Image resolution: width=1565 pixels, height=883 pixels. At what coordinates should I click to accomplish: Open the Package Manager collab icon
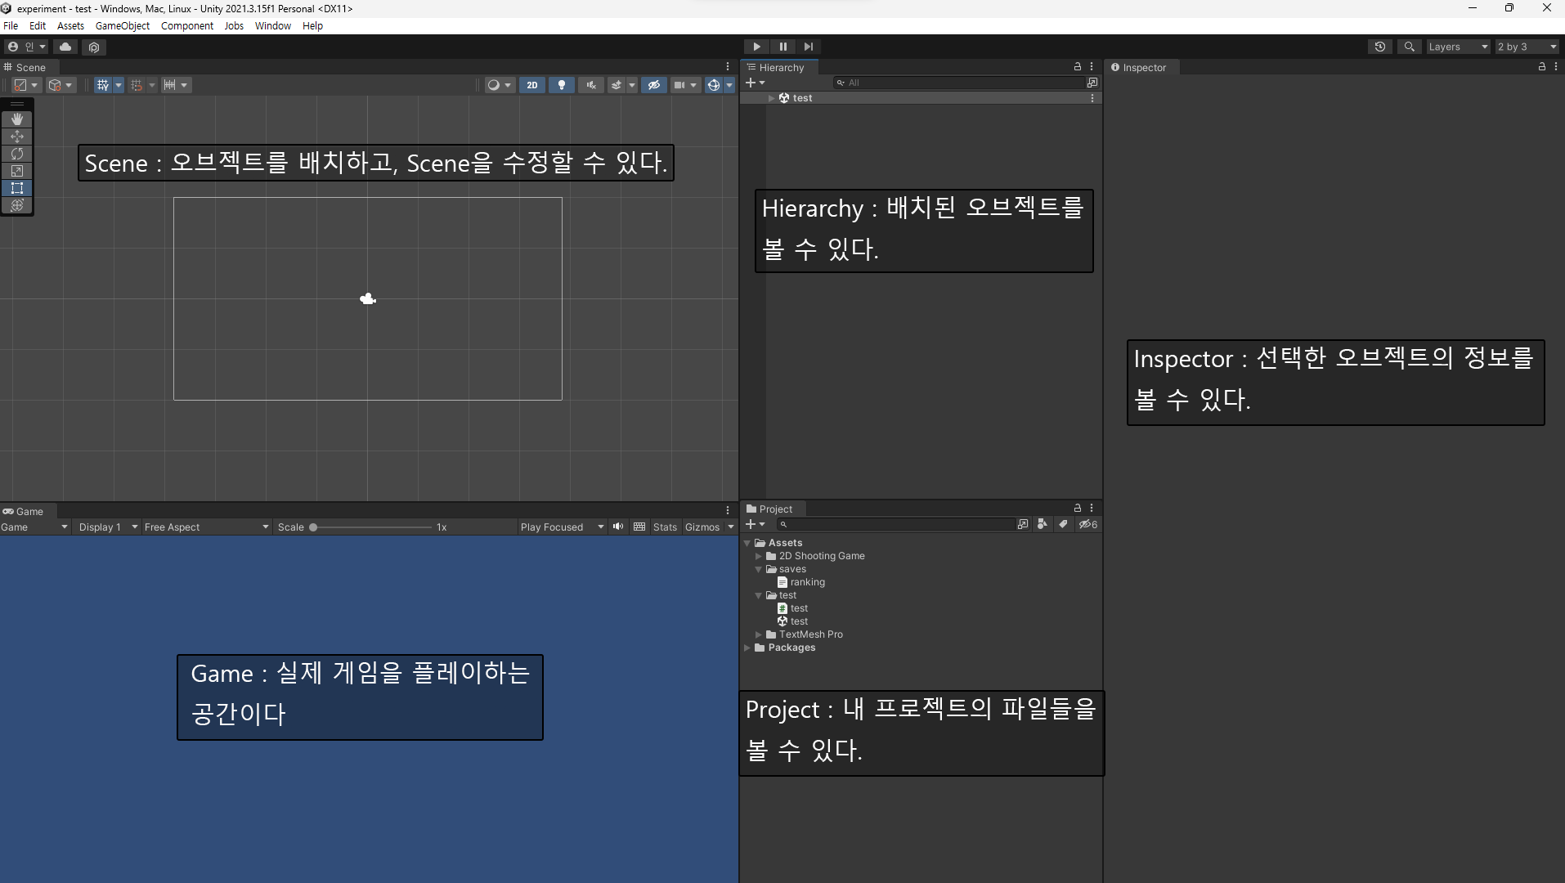click(x=94, y=47)
